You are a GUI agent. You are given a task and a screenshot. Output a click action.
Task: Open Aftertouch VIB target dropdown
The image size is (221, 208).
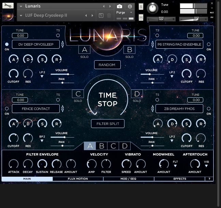coord(206,166)
